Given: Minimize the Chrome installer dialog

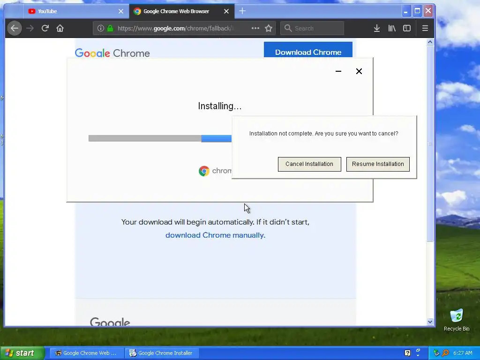Looking at the screenshot, I should [x=338, y=71].
